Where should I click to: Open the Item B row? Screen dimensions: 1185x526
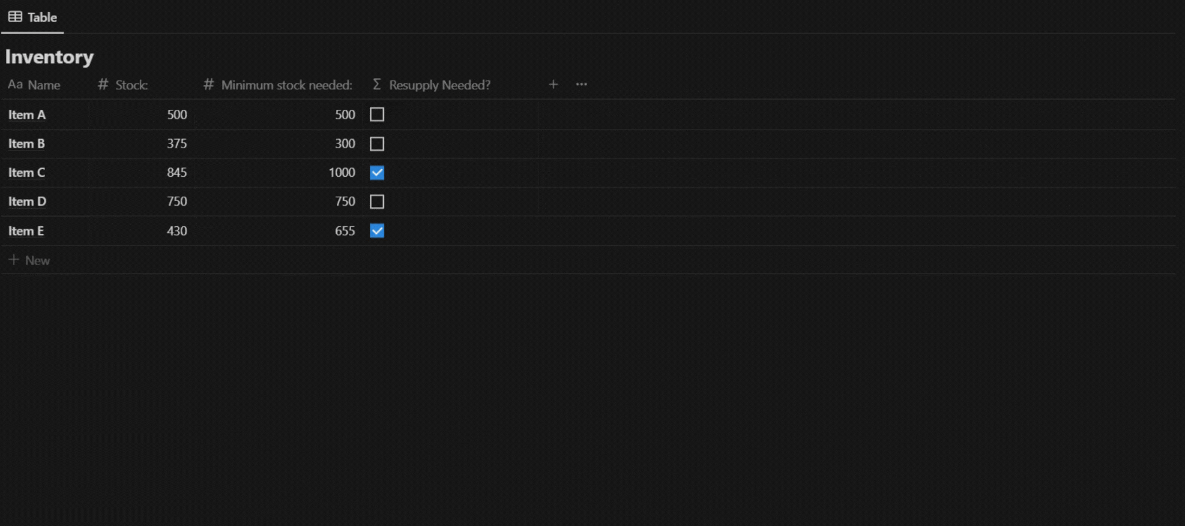[27, 144]
